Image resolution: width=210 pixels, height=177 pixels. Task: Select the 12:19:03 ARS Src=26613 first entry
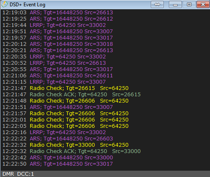[x=58, y=13]
